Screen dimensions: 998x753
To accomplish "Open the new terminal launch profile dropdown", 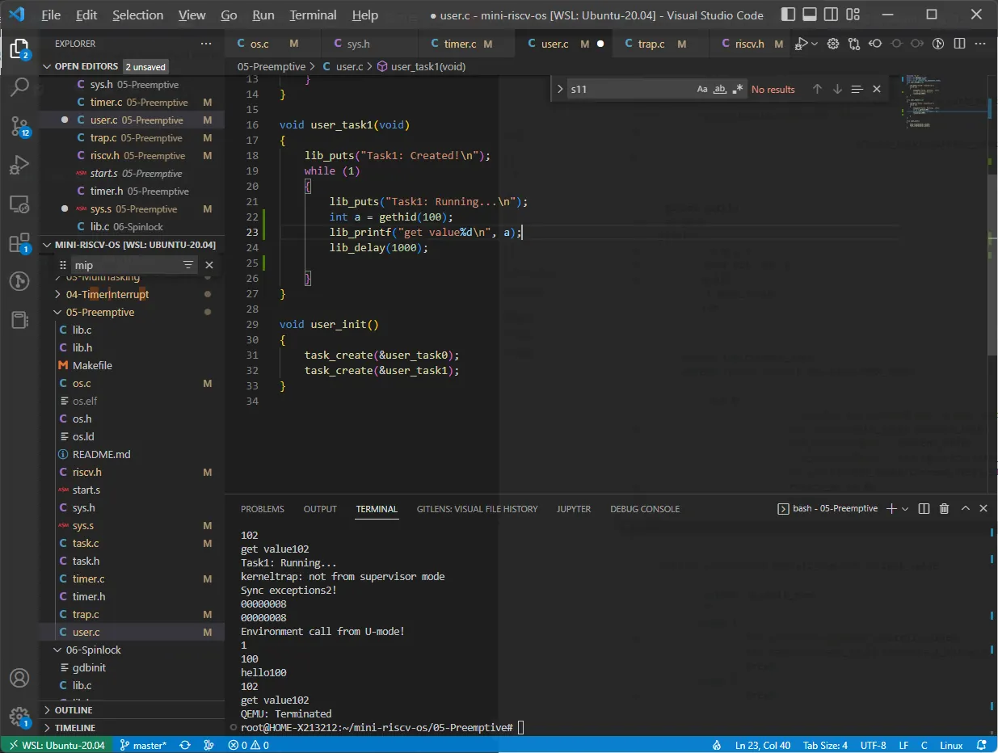I will pos(905,509).
